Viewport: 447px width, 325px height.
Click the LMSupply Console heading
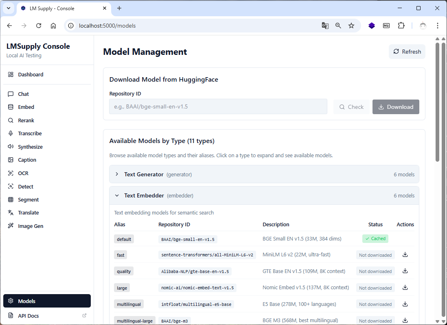pyautogui.click(x=38, y=46)
